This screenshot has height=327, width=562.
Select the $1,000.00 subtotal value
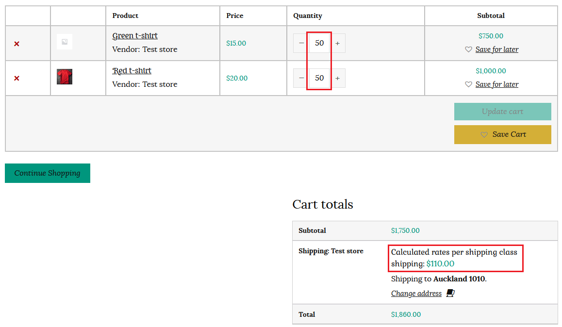491,71
